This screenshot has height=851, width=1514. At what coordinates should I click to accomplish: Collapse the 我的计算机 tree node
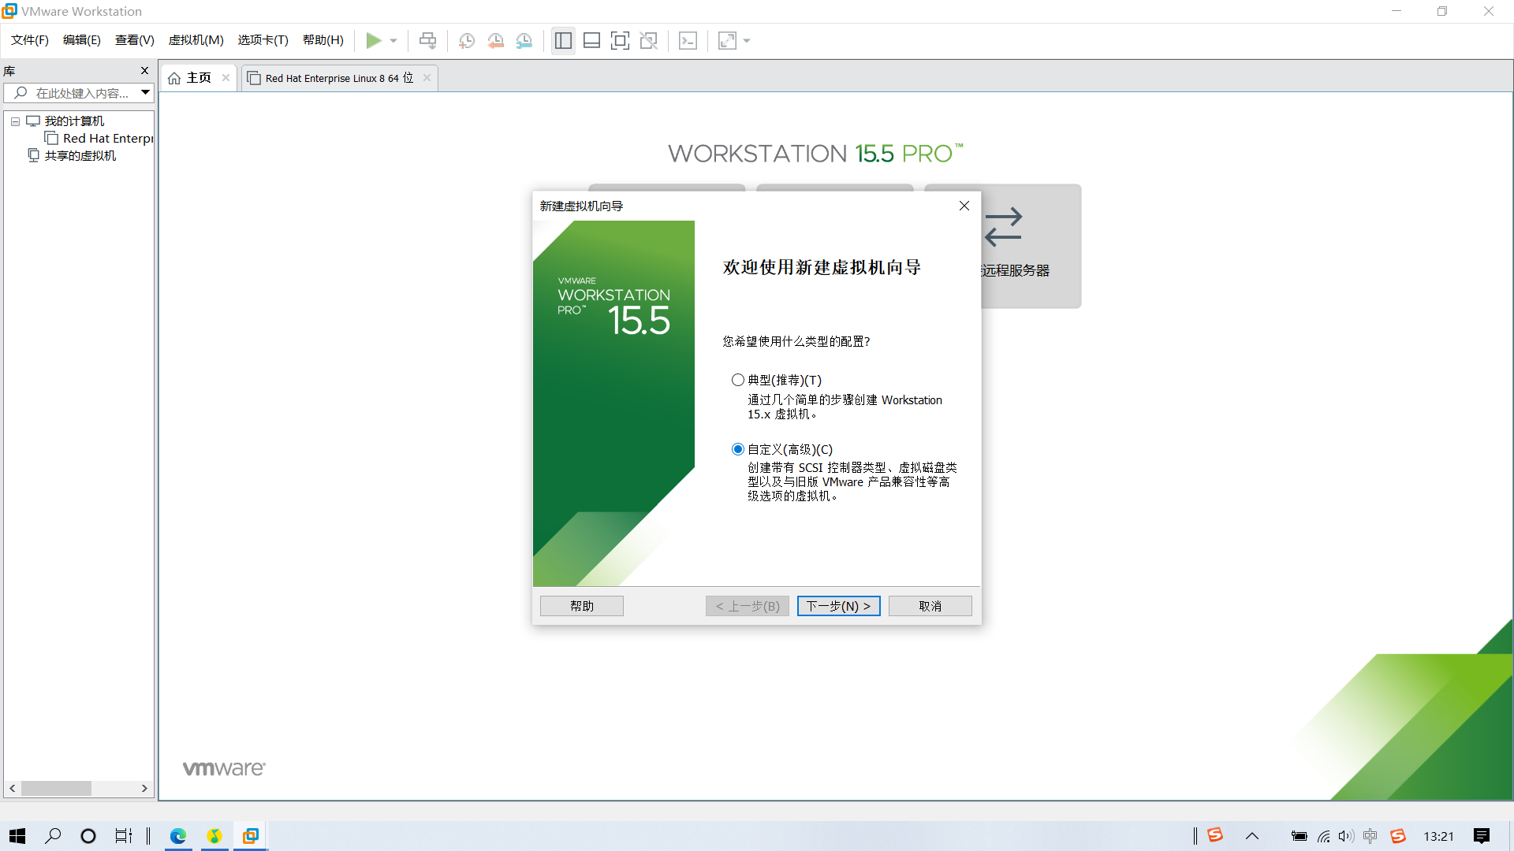(14, 121)
